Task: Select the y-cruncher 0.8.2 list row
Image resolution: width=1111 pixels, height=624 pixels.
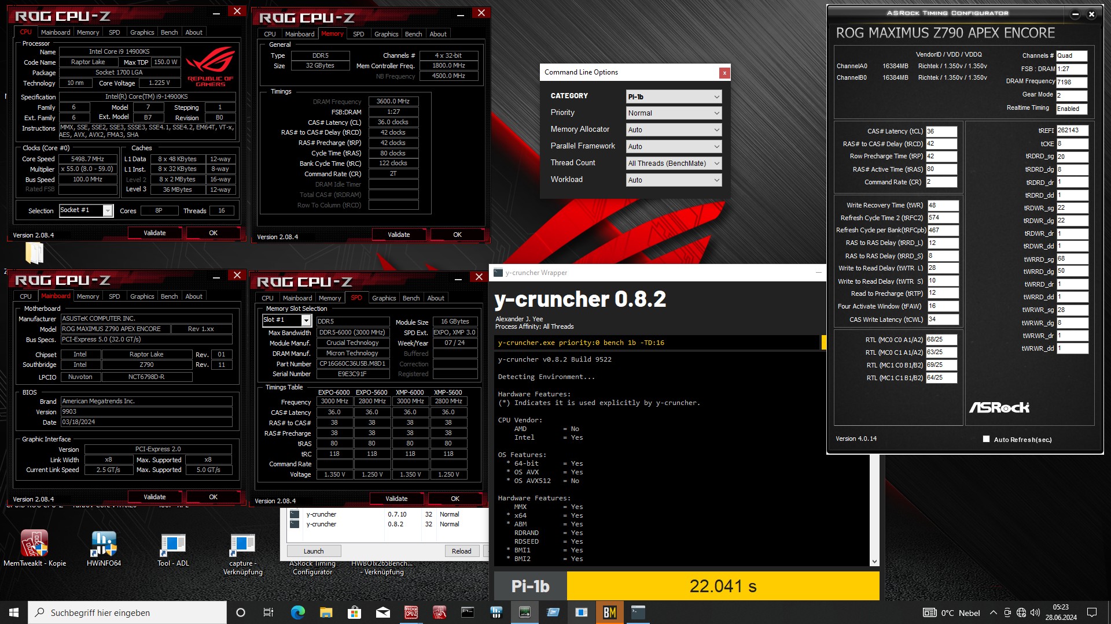Action: 387,524
